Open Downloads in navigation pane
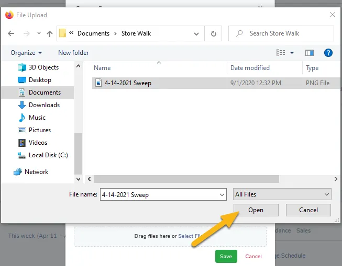Viewport: 342px width, 266px height. point(39,105)
